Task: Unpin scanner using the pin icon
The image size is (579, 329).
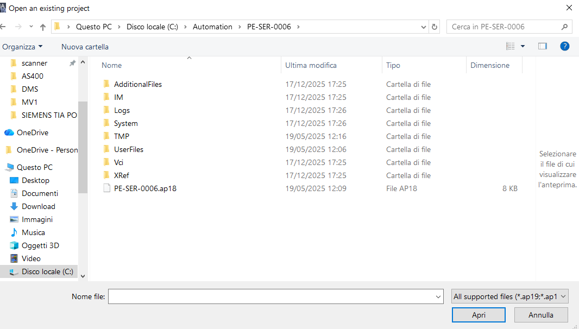Action: [72, 63]
